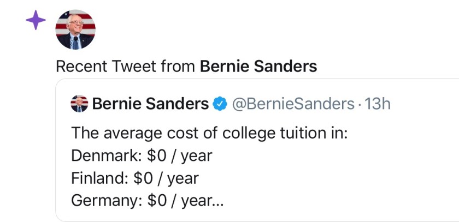Viewport: 459px width, 222px height.
Task: Click "The average cost of college tuition in:" line
Action: tap(209, 134)
